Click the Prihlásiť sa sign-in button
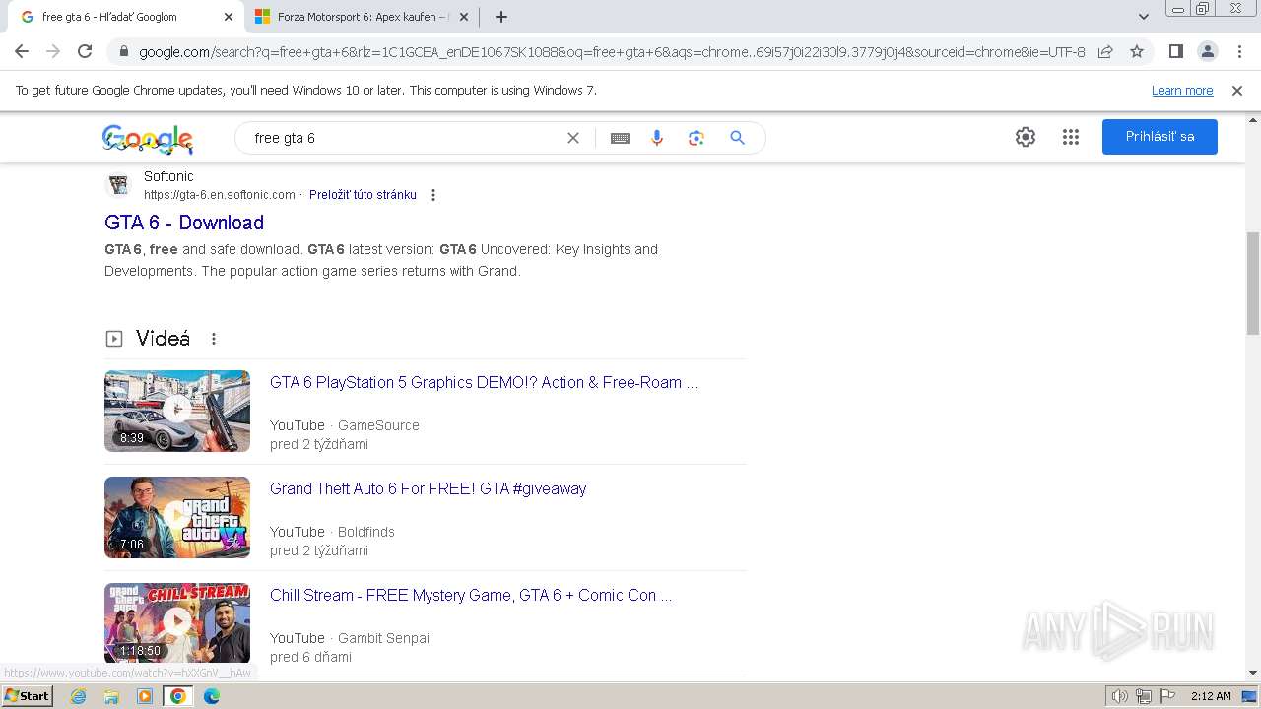The width and height of the screenshot is (1261, 709). (x=1160, y=137)
